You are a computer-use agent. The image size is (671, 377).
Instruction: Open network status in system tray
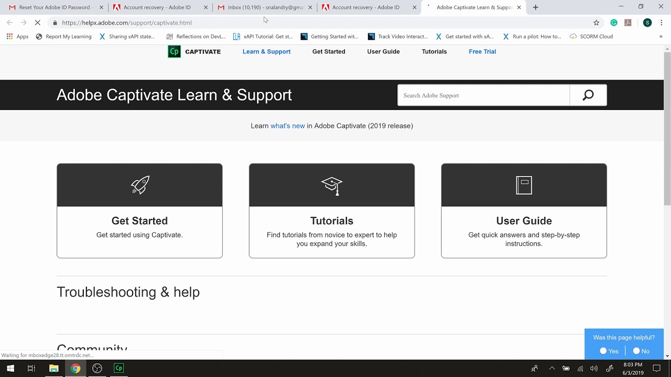(x=580, y=368)
